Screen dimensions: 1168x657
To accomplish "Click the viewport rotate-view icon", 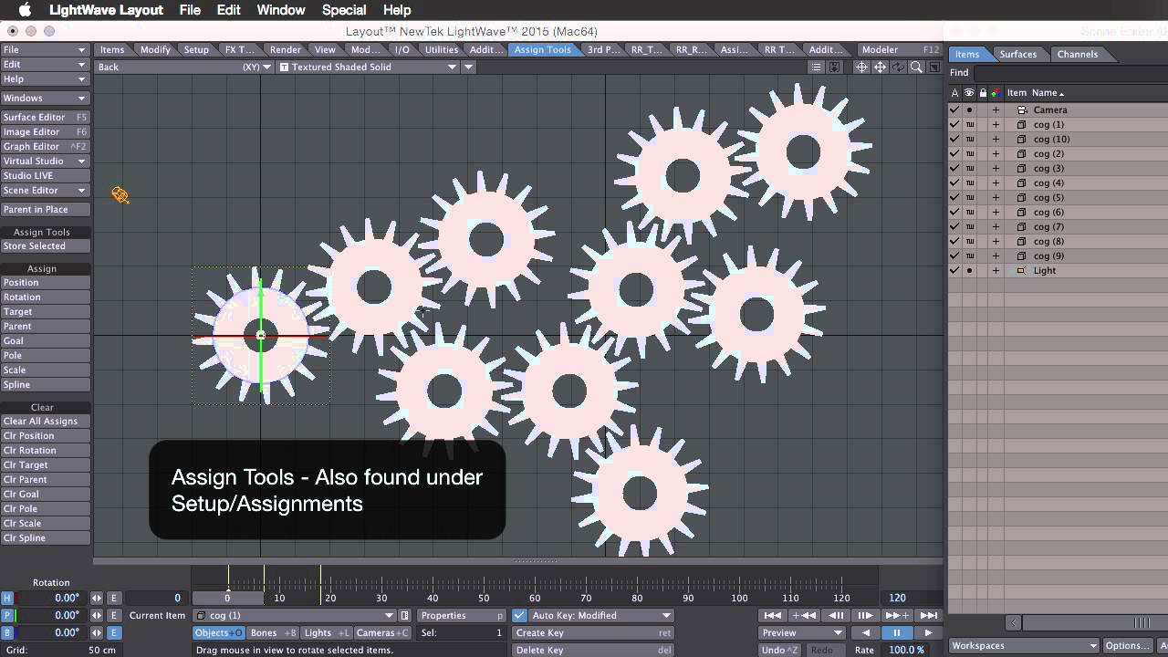I will pos(898,67).
